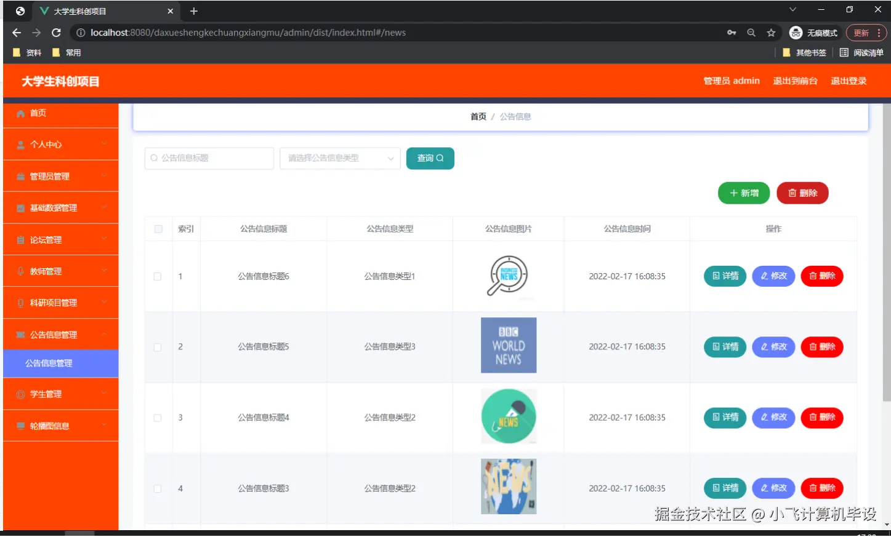Open the browser zoom magnifier icon

[751, 33]
